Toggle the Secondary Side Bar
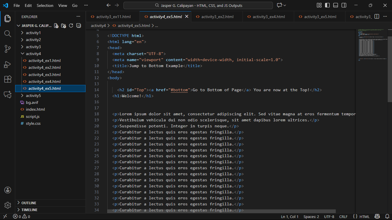 click(x=344, y=5)
